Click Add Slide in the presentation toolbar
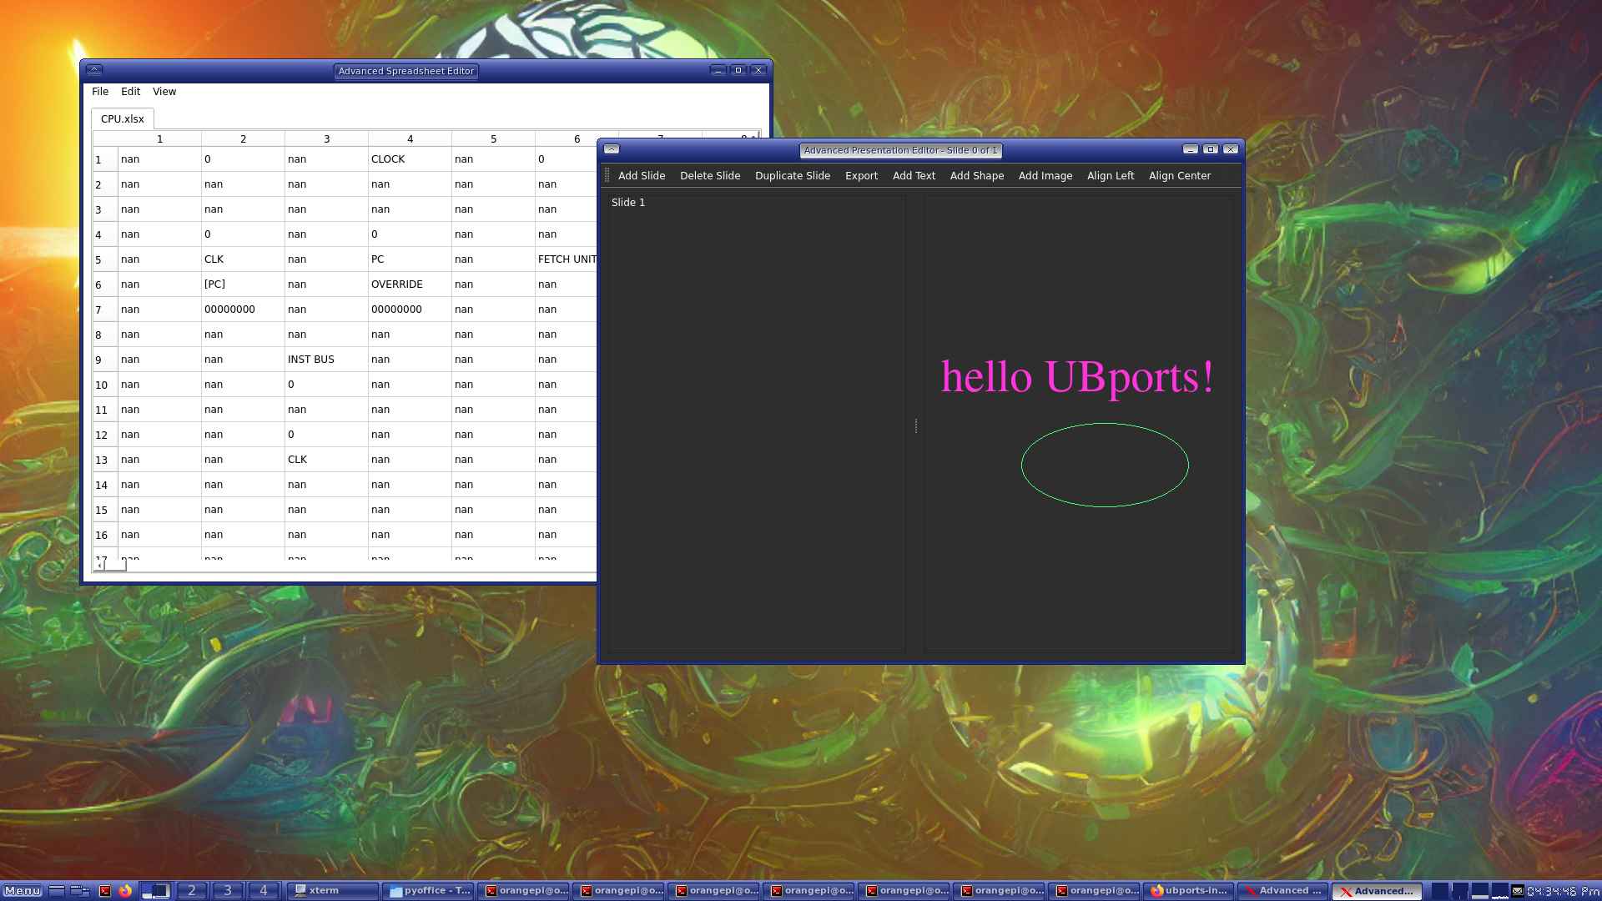The image size is (1602, 901). (x=642, y=176)
